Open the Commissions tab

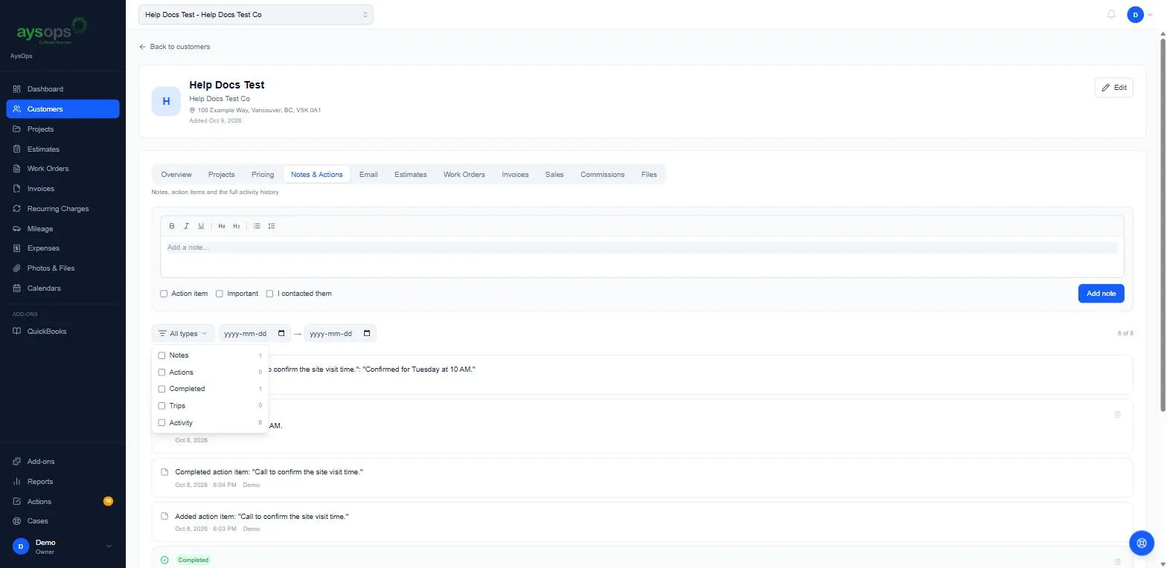603,175
